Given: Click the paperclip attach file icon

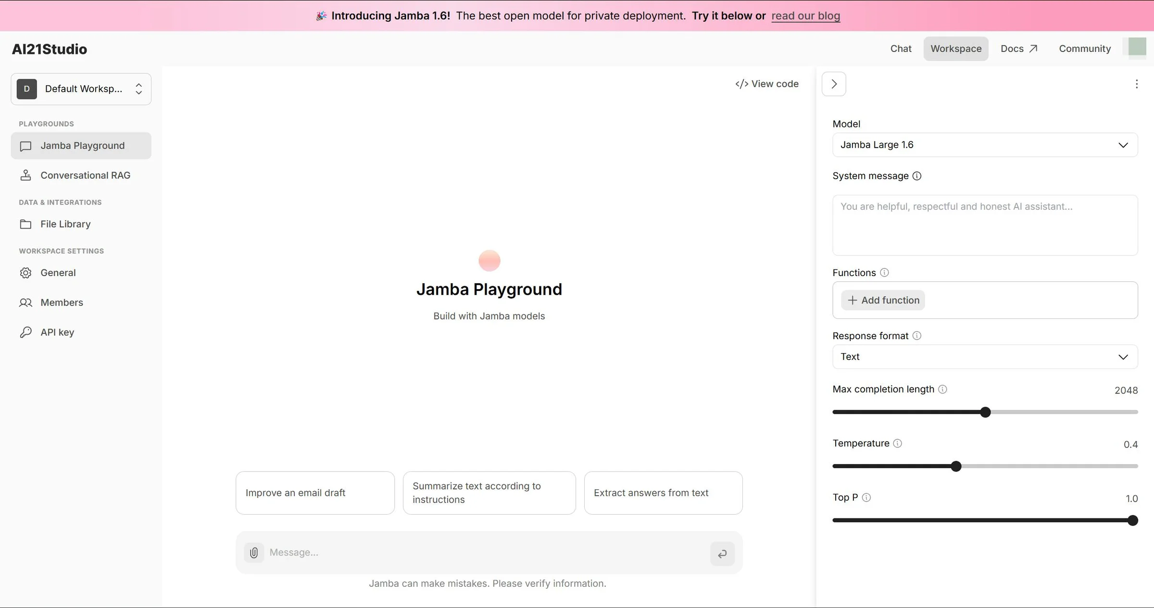Looking at the screenshot, I should (x=254, y=553).
